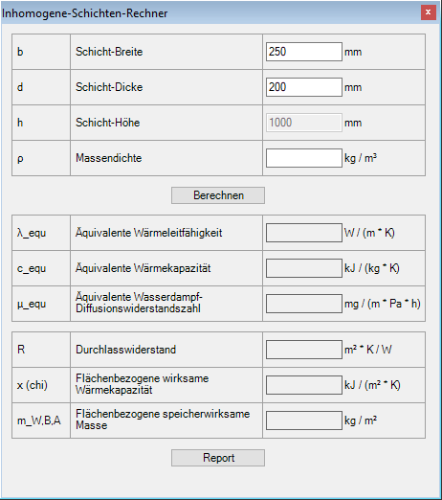The width and height of the screenshot is (442, 500).
Task: Click the 'Durchlasswiderstand' label
Action: pos(125,350)
